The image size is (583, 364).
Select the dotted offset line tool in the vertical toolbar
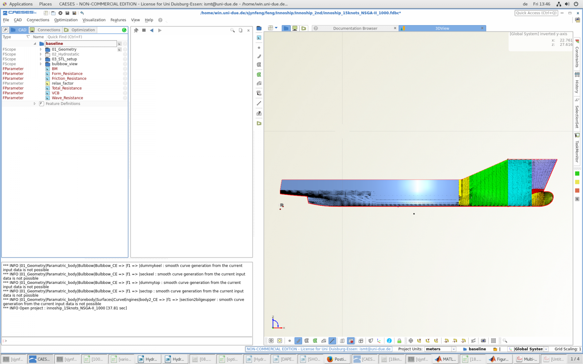(x=259, y=103)
